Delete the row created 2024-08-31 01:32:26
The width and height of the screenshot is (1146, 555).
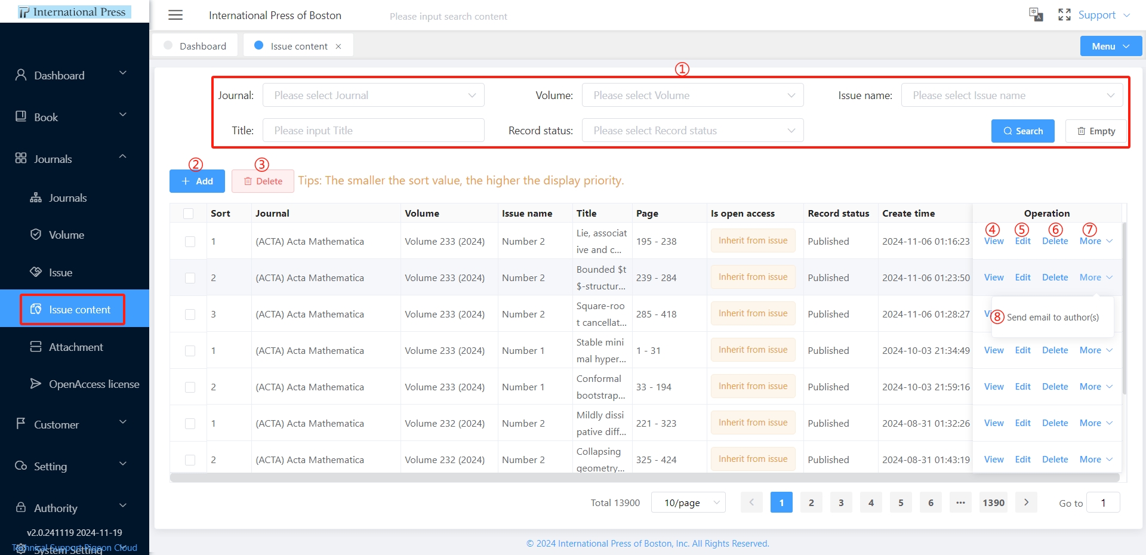pyautogui.click(x=1055, y=423)
